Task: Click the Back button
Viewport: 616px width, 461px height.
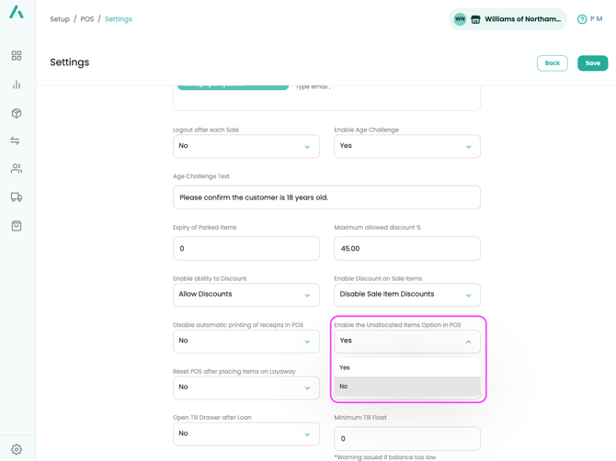Action: coord(552,63)
